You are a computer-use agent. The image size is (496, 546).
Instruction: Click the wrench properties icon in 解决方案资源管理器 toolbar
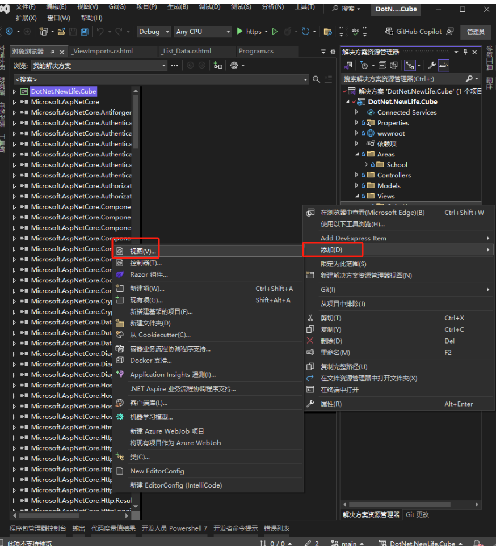point(432,65)
